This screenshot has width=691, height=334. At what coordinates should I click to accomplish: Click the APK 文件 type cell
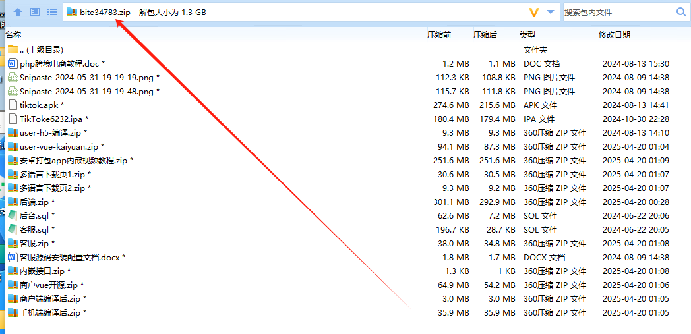pos(540,105)
